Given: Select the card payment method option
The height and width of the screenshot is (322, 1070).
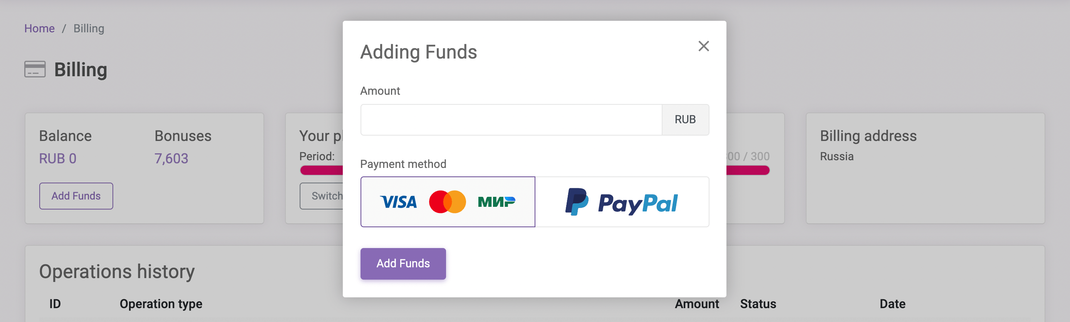Looking at the screenshot, I should click(x=447, y=202).
